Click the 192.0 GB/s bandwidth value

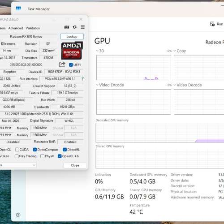(x=67, y=107)
